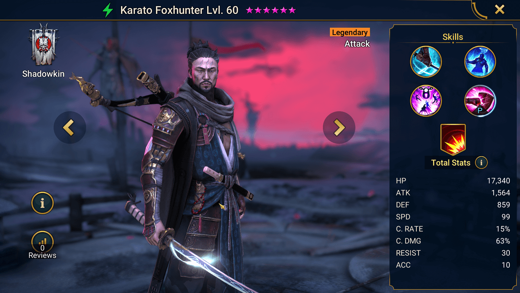520x293 pixels.
Task: Go to next champion with right arrow
Action: coord(339,127)
